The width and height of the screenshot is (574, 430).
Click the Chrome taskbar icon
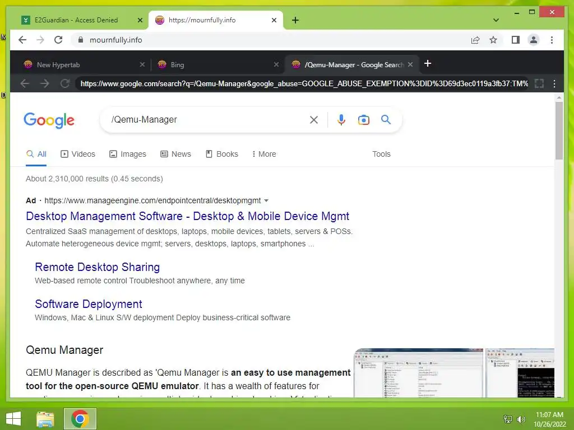point(80,419)
